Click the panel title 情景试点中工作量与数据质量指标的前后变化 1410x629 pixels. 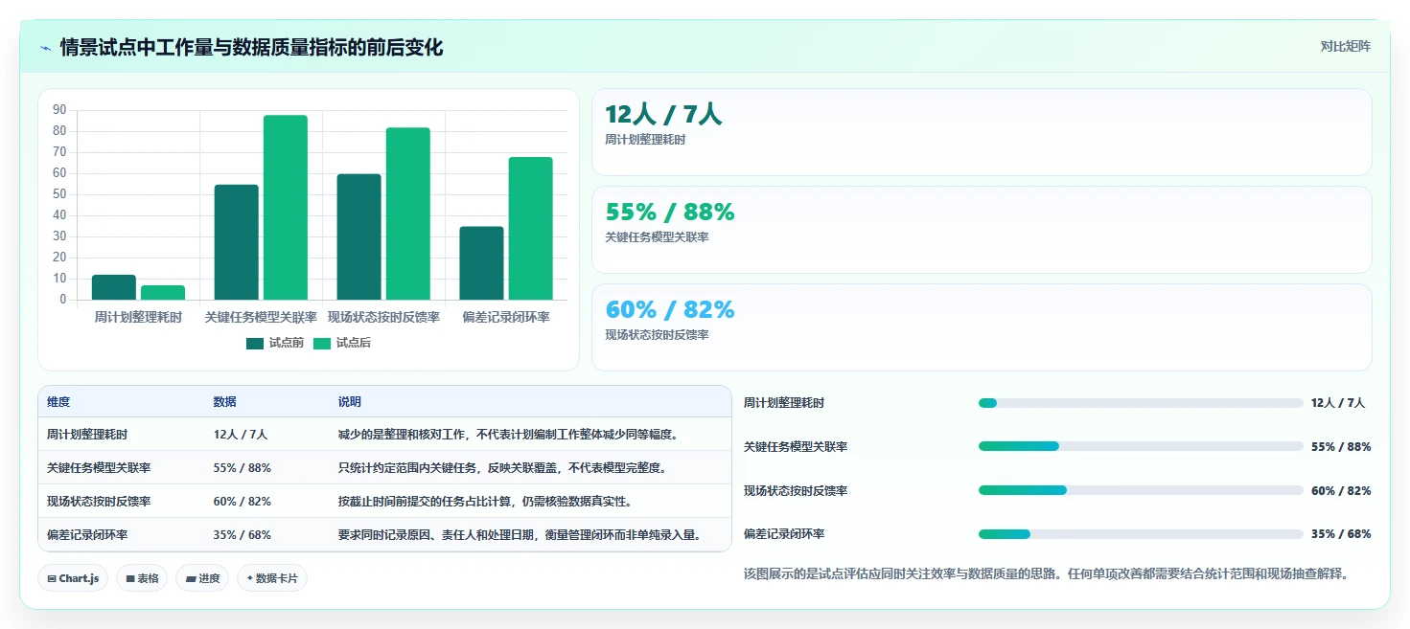click(252, 48)
